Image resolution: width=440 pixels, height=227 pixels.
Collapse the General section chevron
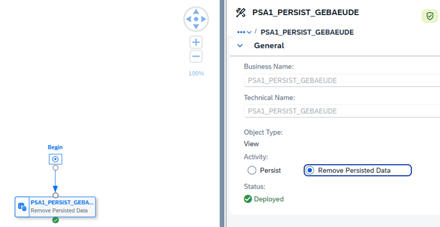click(x=240, y=46)
